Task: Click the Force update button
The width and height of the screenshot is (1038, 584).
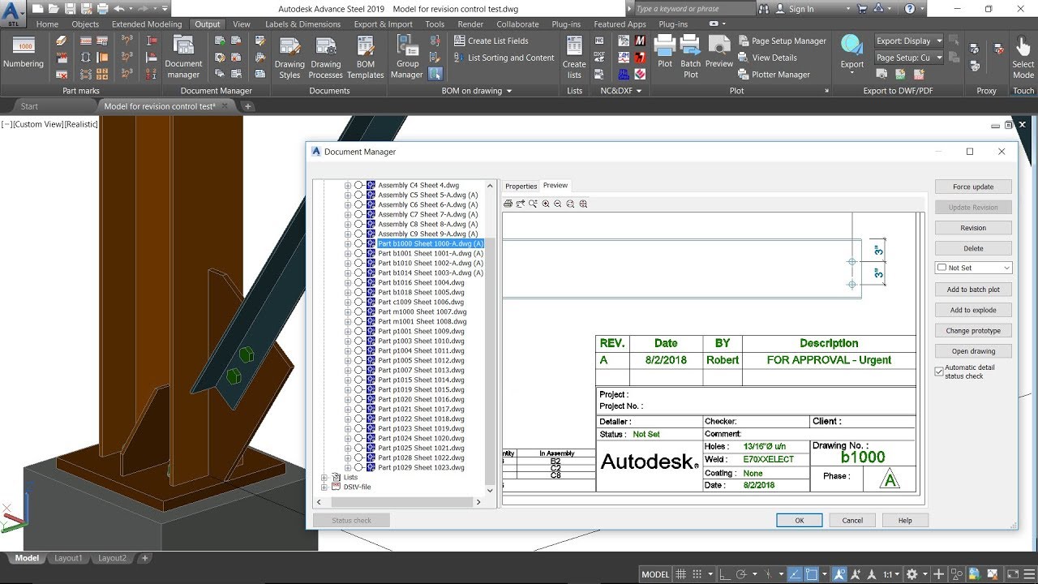Action: [x=973, y=187]
